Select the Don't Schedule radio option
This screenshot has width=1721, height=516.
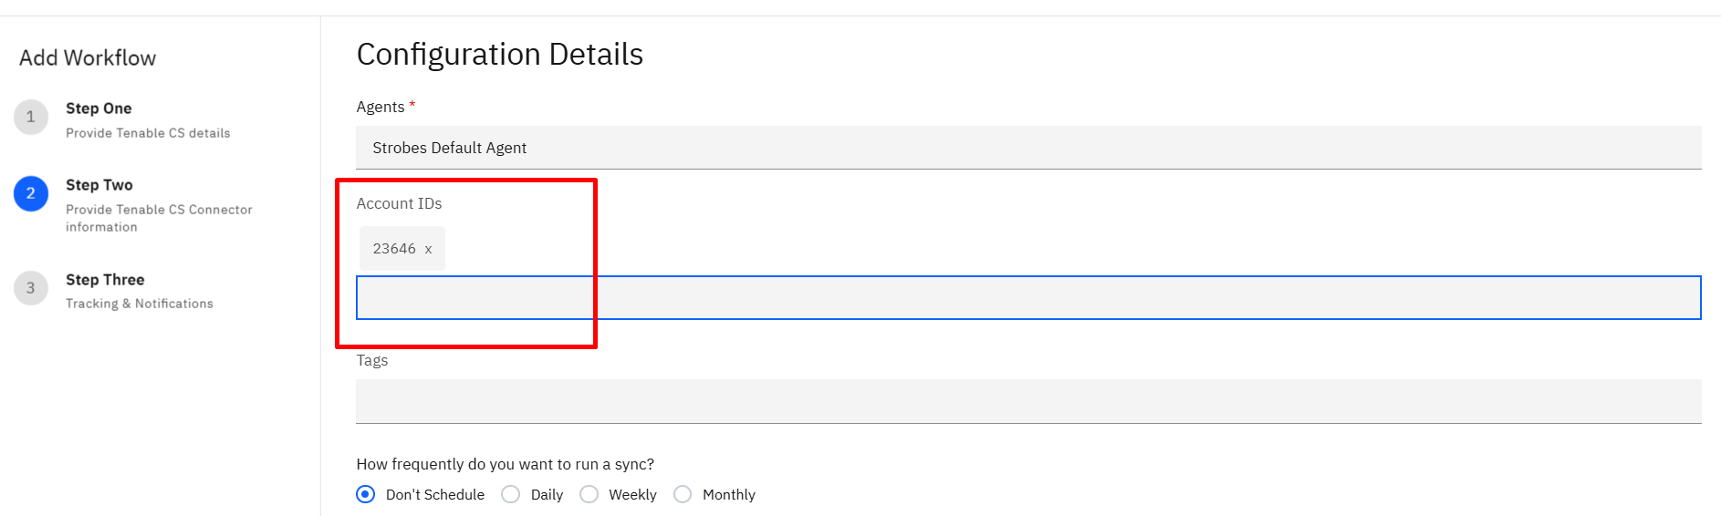pos(366,494)
